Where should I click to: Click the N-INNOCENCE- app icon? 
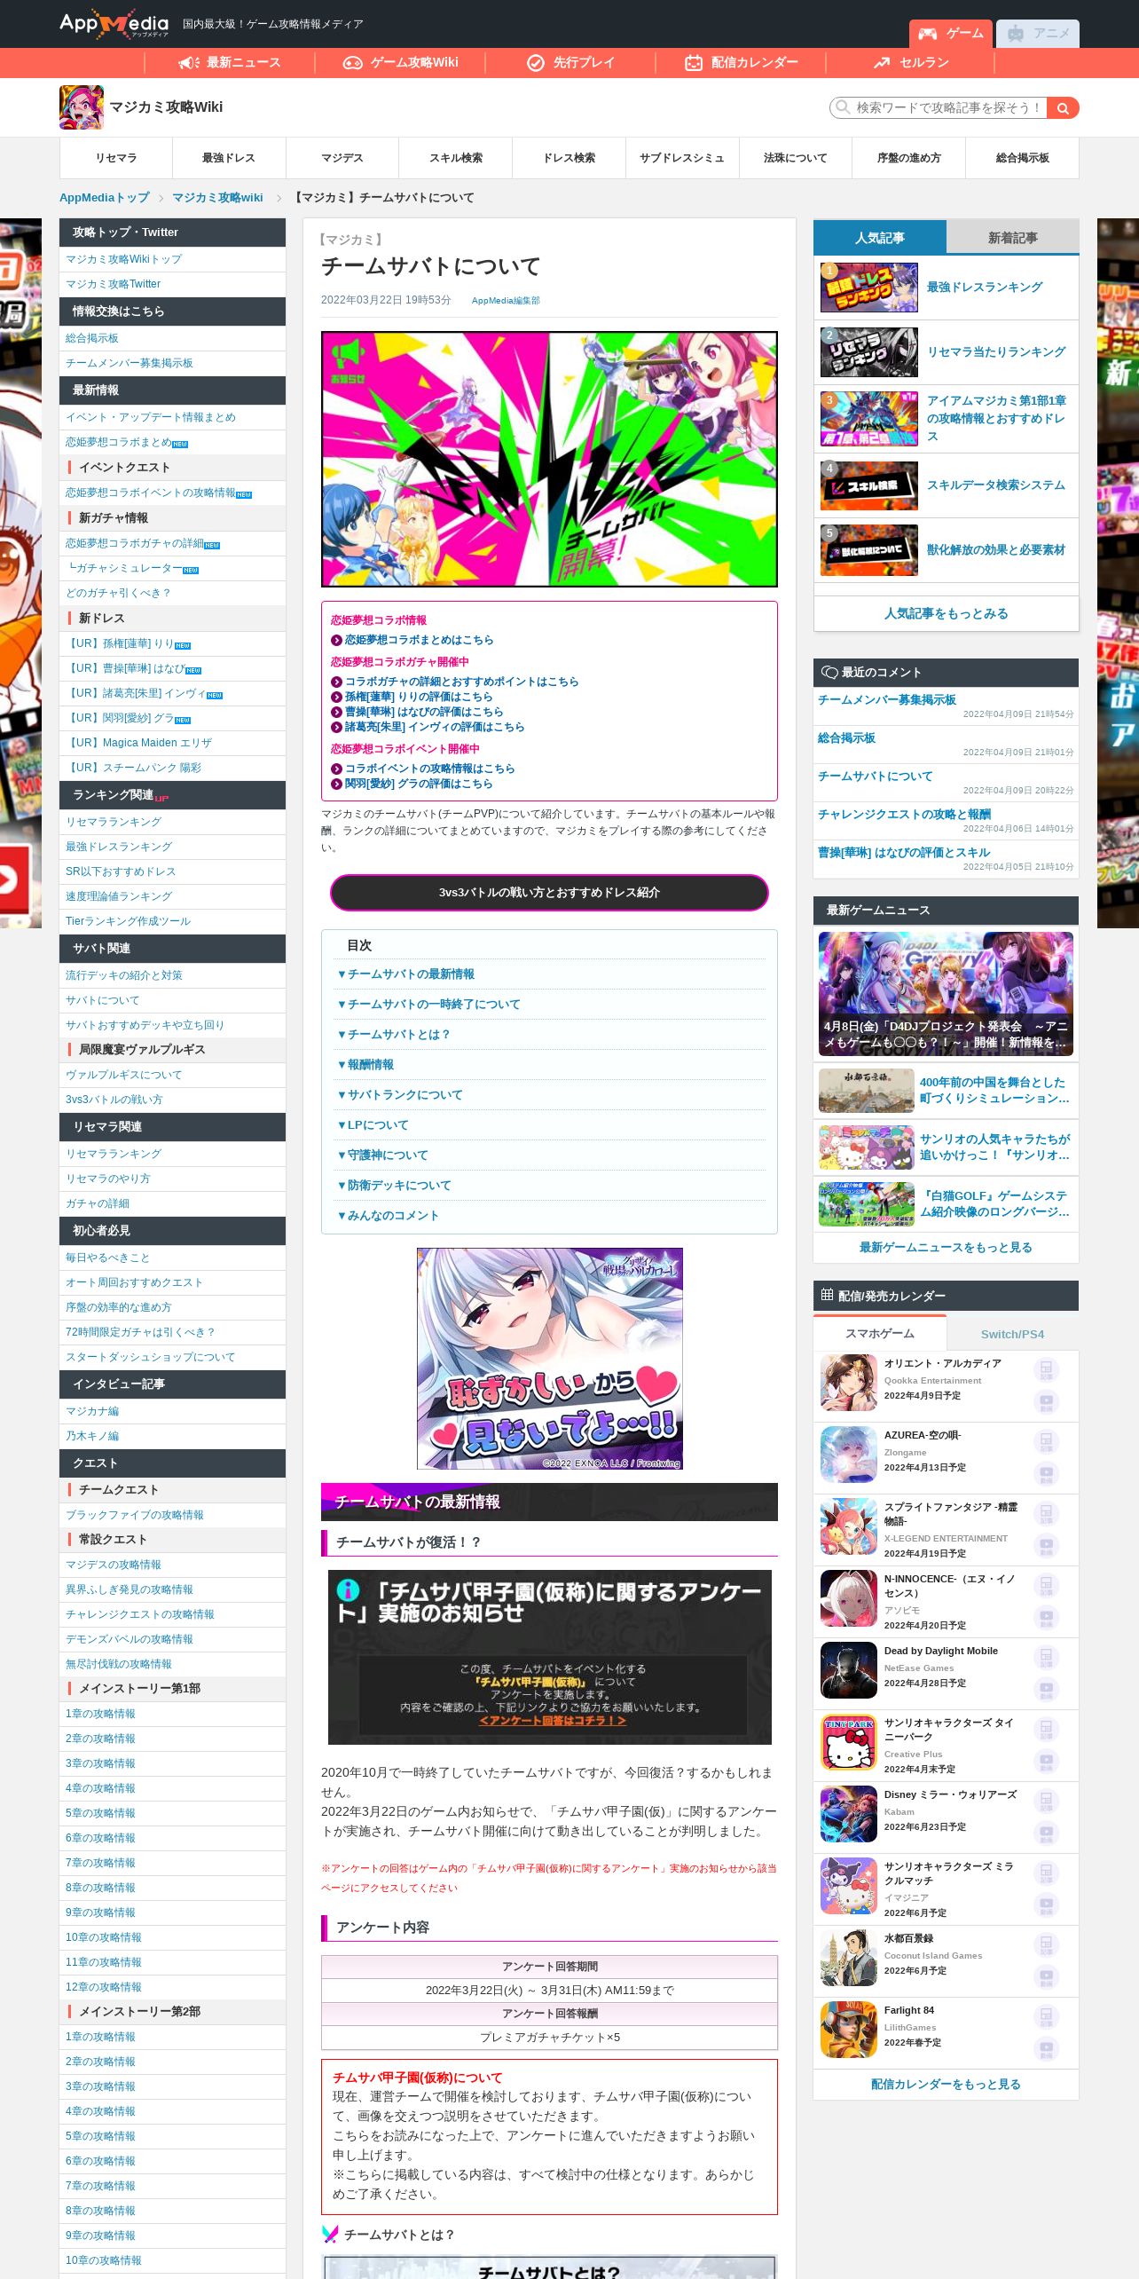coord(849,1598)
